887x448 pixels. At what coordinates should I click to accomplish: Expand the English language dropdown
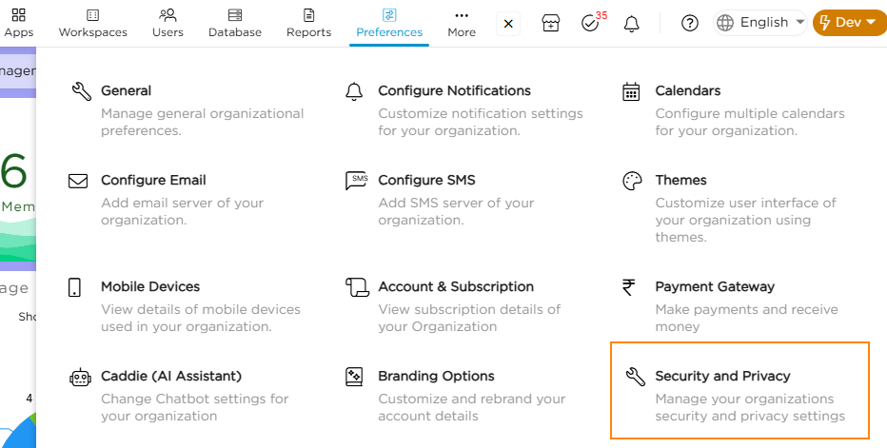point(761,23)
